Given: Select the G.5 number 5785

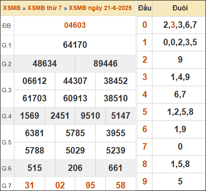Looking at the screenshot, I should click(x=75, y=133).
